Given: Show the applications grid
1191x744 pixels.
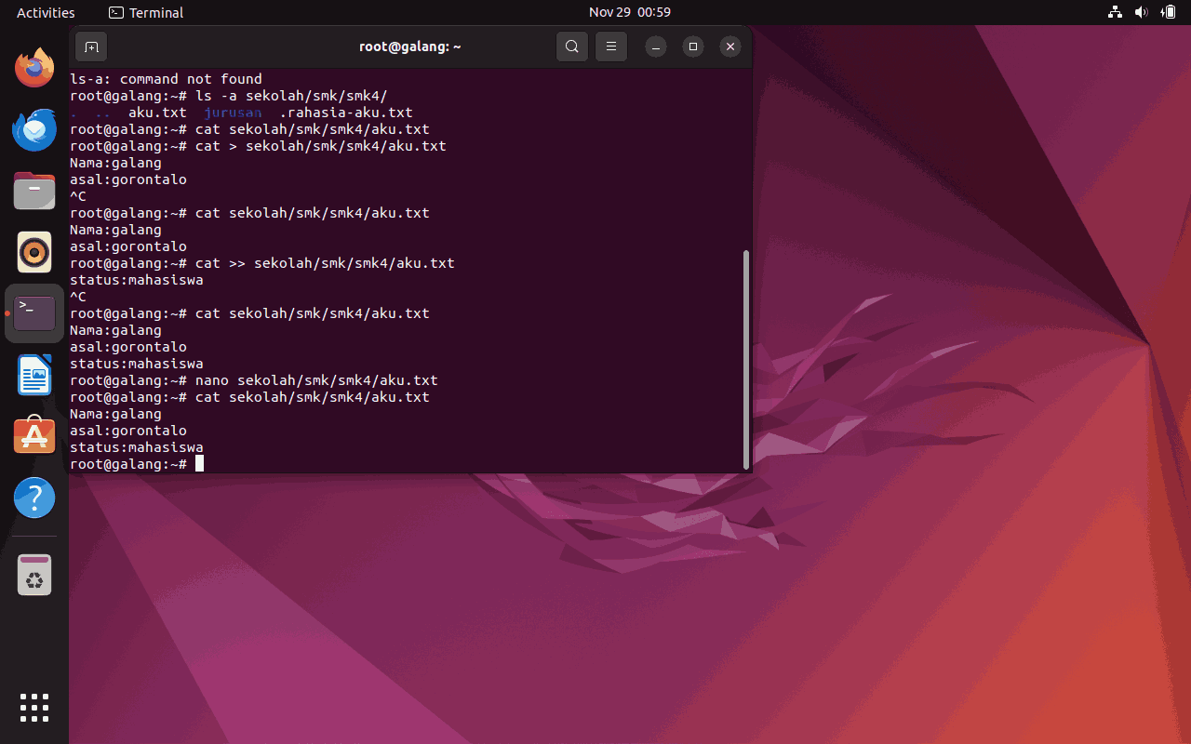Looking at the screenshot, I should click(34, 708).
